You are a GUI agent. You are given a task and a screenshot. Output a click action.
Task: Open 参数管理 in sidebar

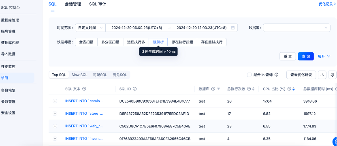[x=8, y=101]
